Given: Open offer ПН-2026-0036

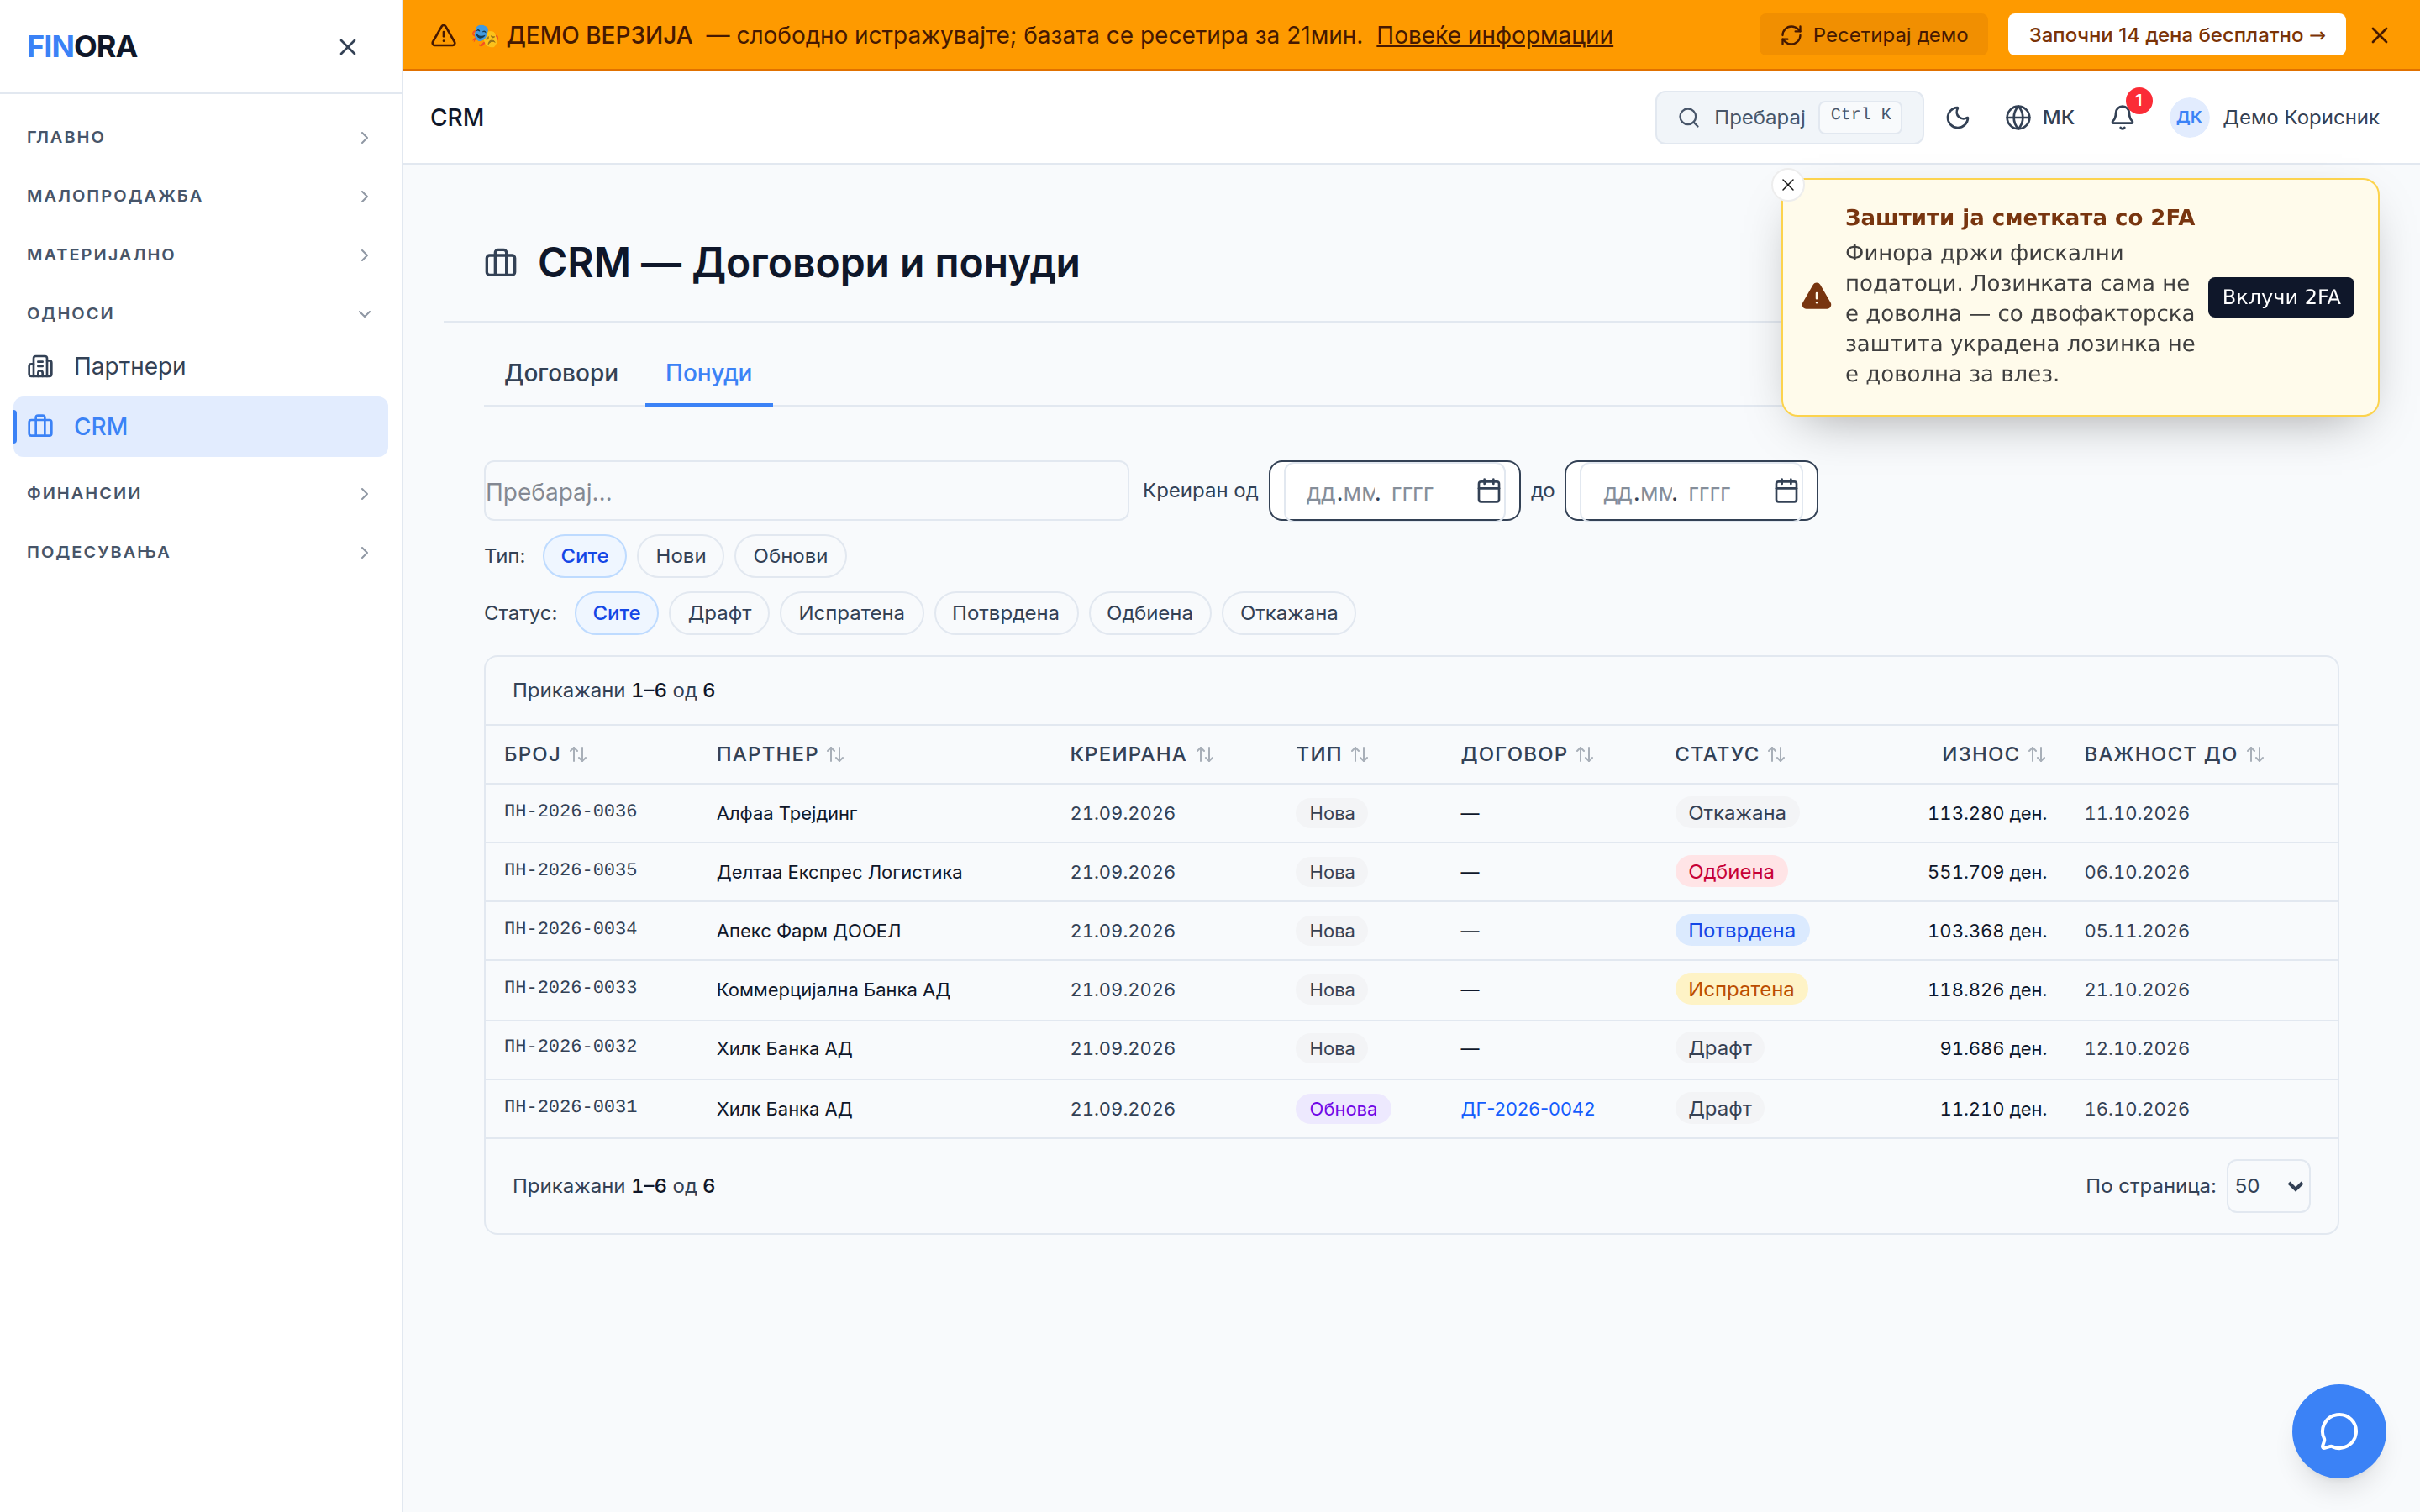Looking at the screenshot, I should [x=570, y=811].
